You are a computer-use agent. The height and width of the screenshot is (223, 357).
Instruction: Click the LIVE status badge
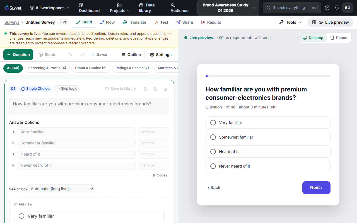pos(63,22)
